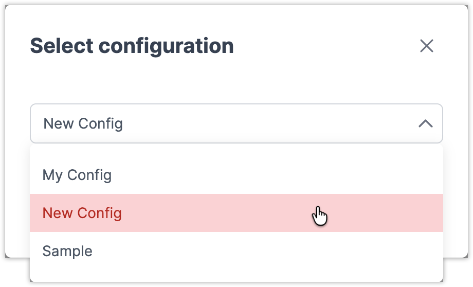The image size is (473, 287).
Task: Collapse the dropdown using the chevron arrow
Action: tap(425, 123)
